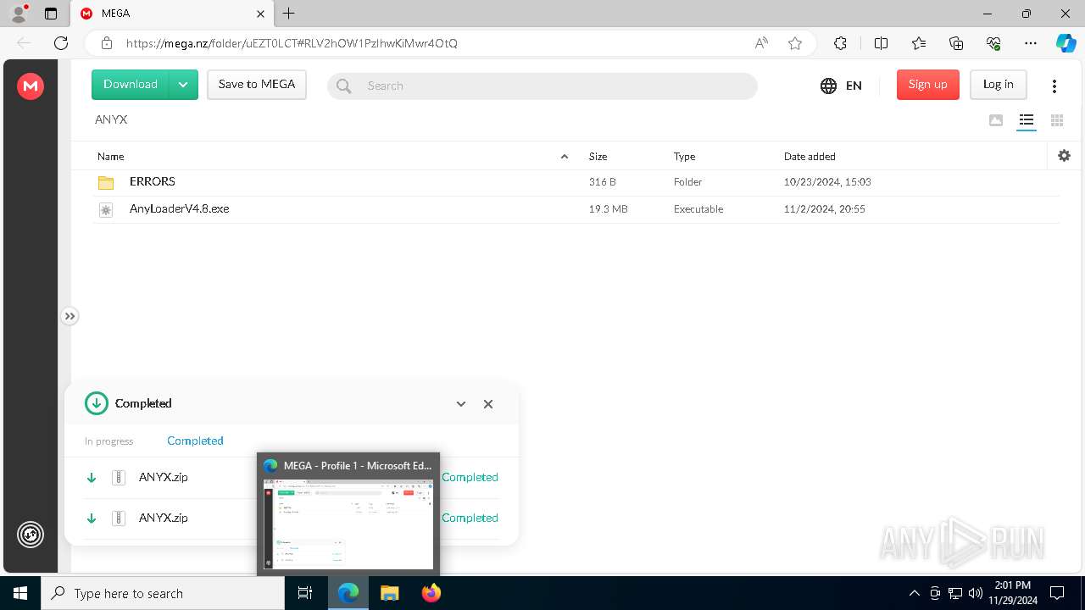Open Edge Settings and more menu
Viewport: 1085px width, 610px height.
click(1031, 43)
